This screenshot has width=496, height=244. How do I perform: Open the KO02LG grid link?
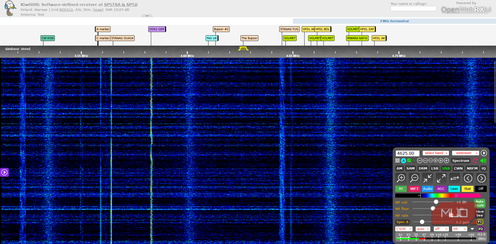click(66, 10)
